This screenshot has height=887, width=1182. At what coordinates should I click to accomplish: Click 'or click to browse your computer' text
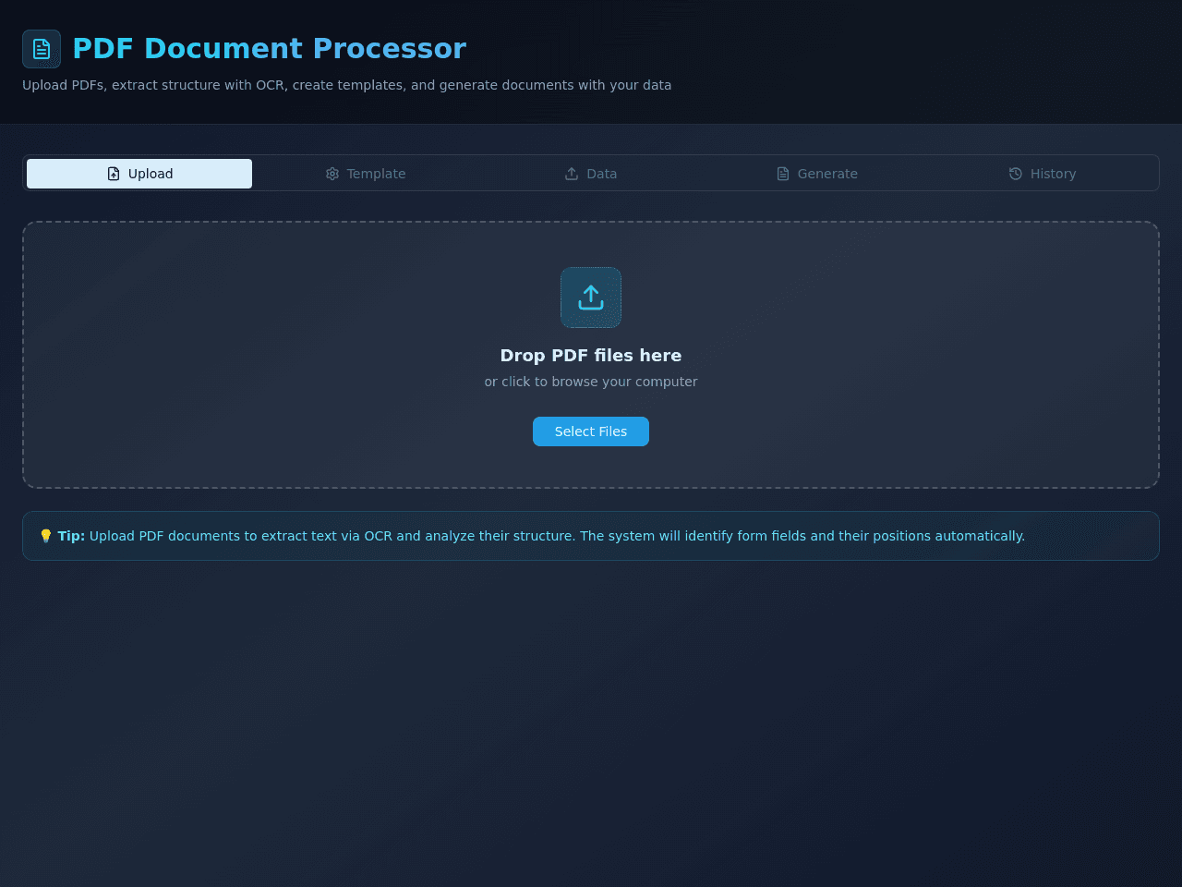tap(591, 382)
